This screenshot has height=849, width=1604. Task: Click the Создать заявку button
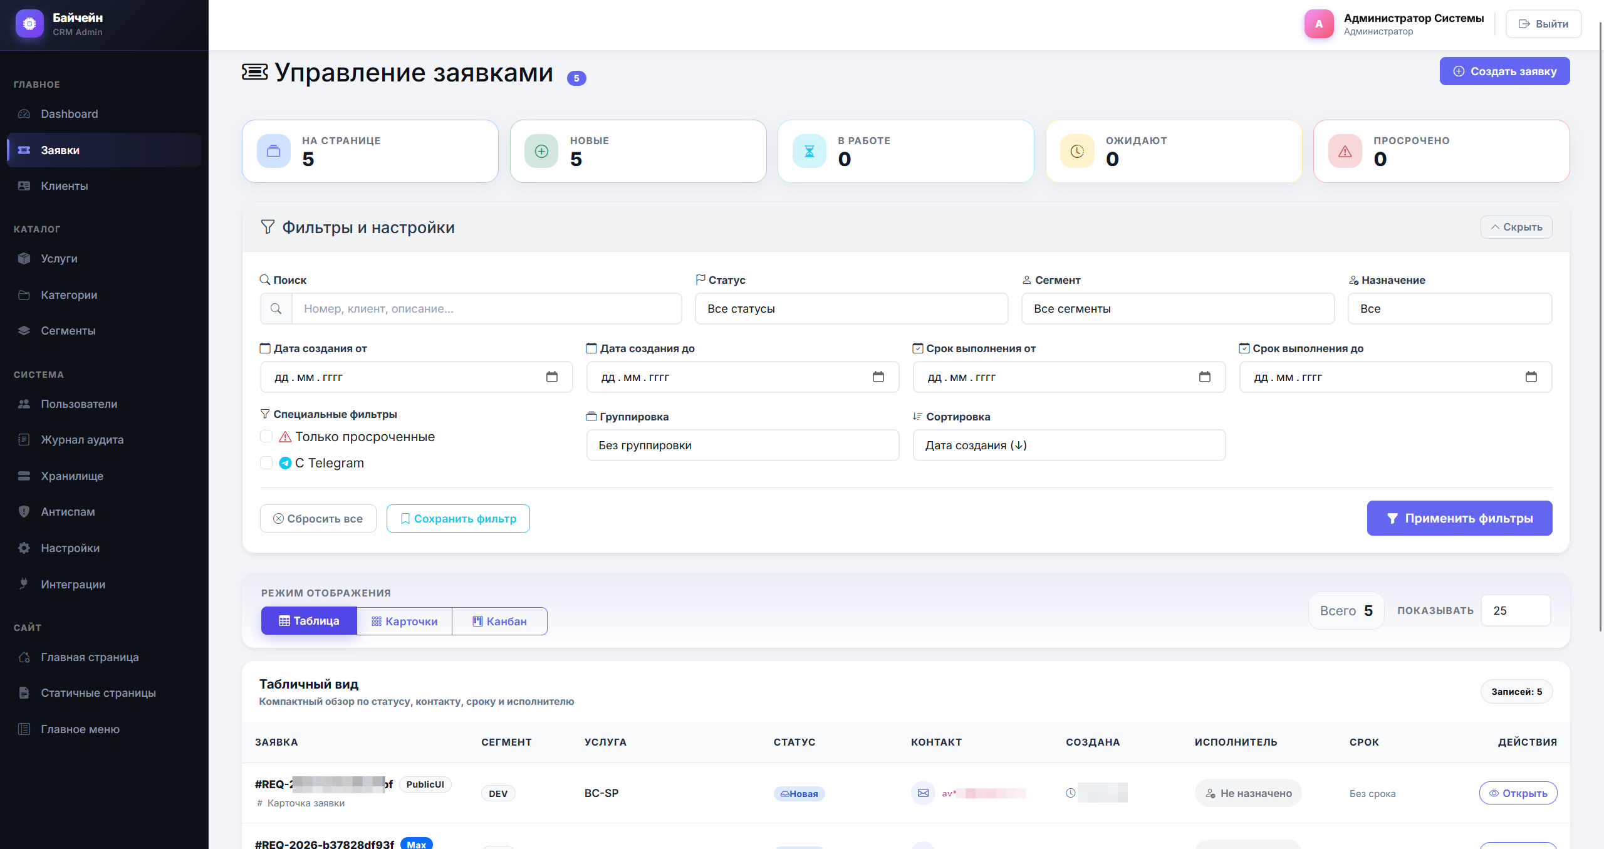coord(1504,71)
